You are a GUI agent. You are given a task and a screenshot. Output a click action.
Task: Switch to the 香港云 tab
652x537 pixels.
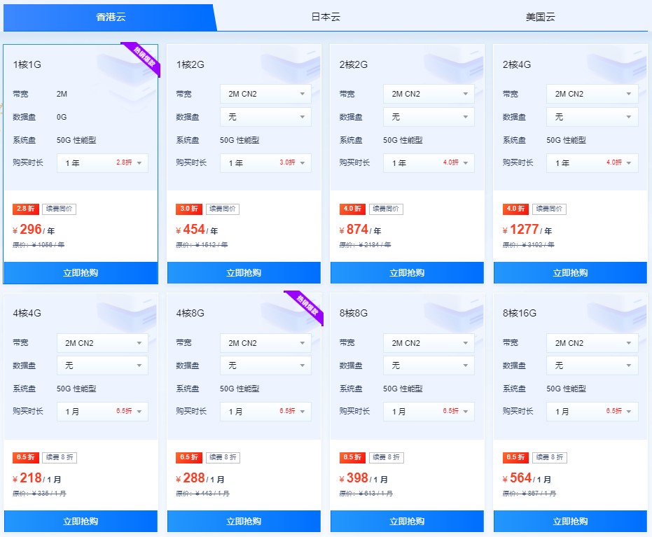tap(110, 17)
